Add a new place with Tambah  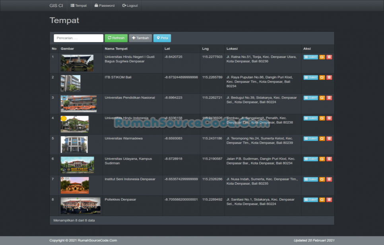coord(141,38)
